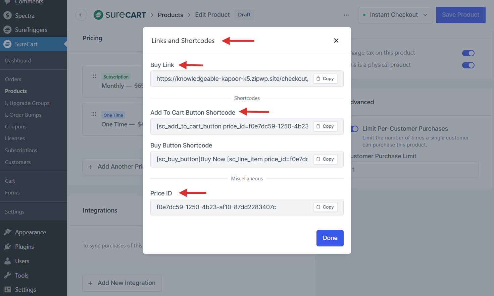The height and width of the screenshot is (296, 494).
Task: Expand the Instant Checkout dropdown
Action: tap(395, 15)
